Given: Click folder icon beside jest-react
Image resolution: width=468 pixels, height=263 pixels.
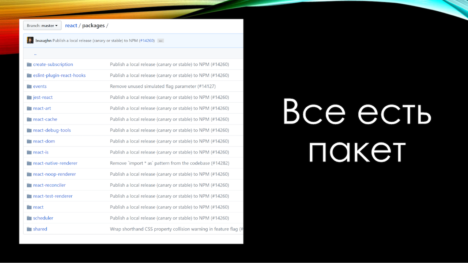Looking at the screenshot, I should click(29, 98).
